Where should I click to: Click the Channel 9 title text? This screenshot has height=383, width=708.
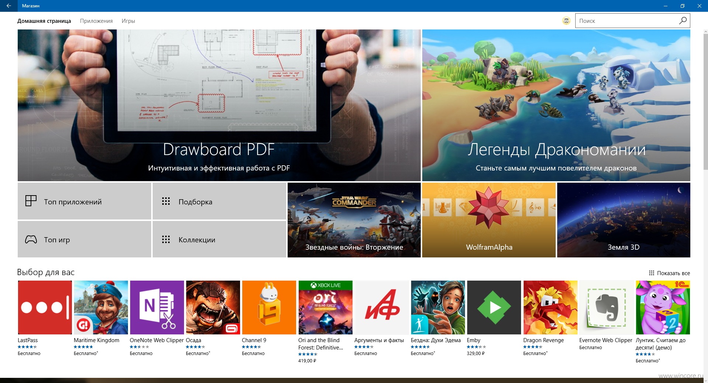pos(254,340)
